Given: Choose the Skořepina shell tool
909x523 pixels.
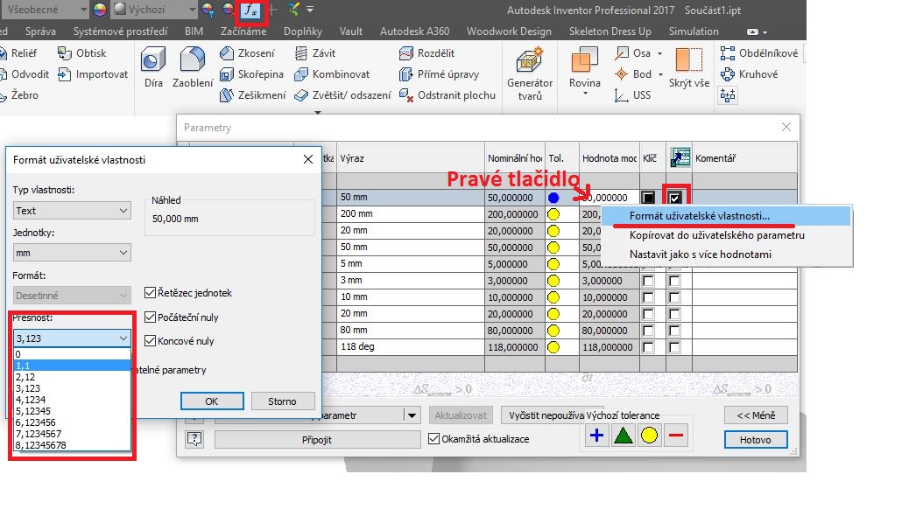Looking at the screenshot, I should 251,74.
